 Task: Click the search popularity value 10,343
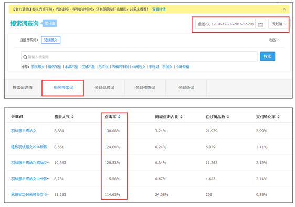point(60,163)
